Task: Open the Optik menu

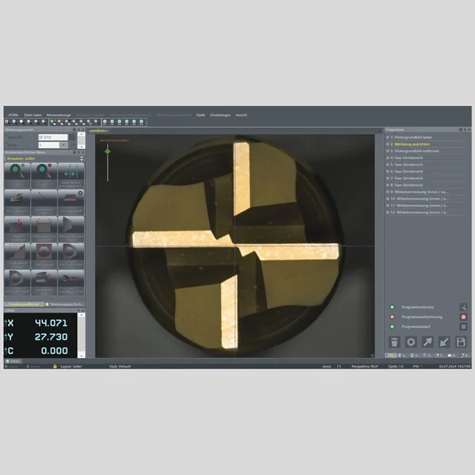Action: [200, 115]
